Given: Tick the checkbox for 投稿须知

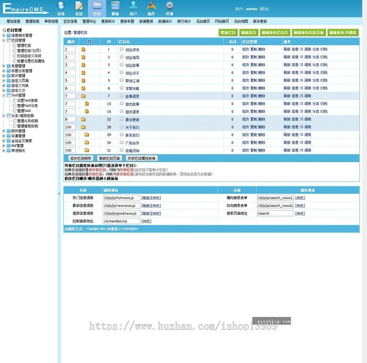Looking at the screenshot, I should (122, 150).
